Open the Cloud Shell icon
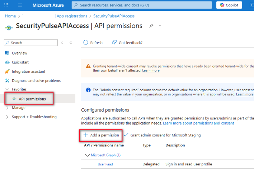The width and height of the screenshot is (254, 174). pyautogui.click(x=251, y=5)
